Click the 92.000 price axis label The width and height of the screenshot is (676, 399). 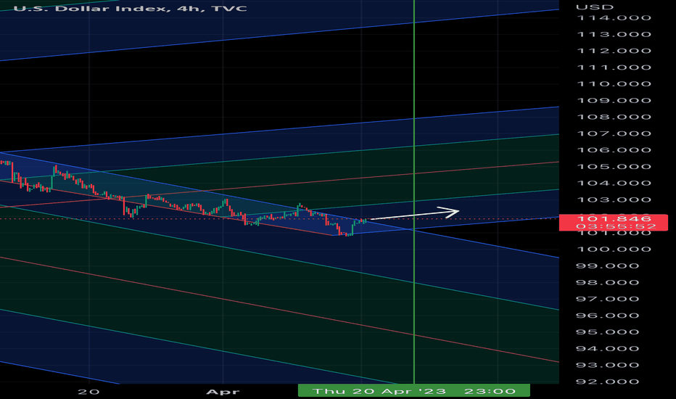click(x=607, y=382)
